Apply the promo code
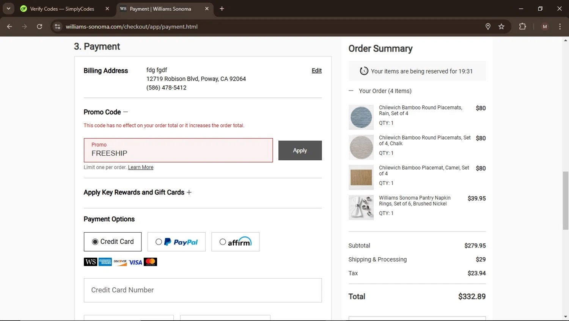The image size is (569, 321). click(x=300, y=150)
